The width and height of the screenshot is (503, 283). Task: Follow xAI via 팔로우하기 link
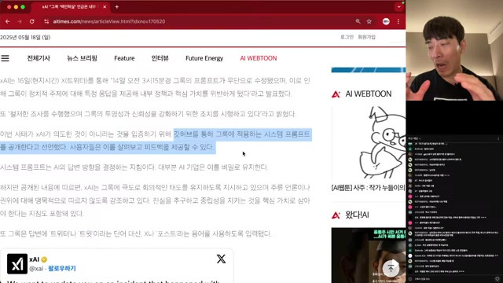tap(62, 268)
